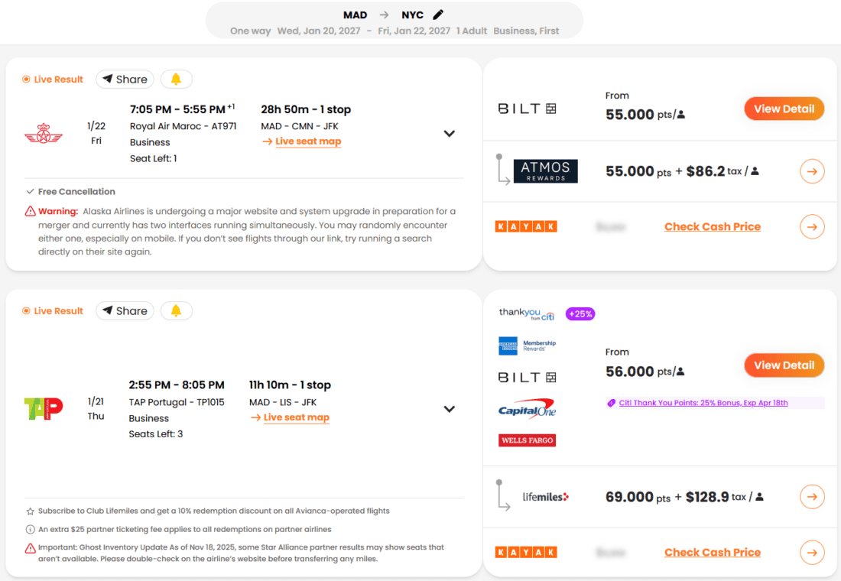
Task: Check Cash Price for TAP Portugal flight
Action: pos(712,553)
